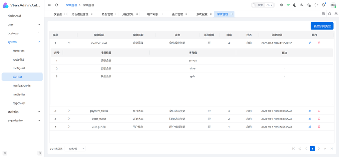Click the blue 字典管理 breadcrumb link

tap(71, 5)
